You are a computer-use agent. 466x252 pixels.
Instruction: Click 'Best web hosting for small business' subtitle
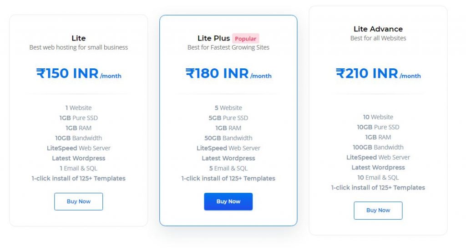pos(78,47)
